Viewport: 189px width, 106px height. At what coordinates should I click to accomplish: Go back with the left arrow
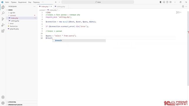pyautogui.click(x=56, y=2)
